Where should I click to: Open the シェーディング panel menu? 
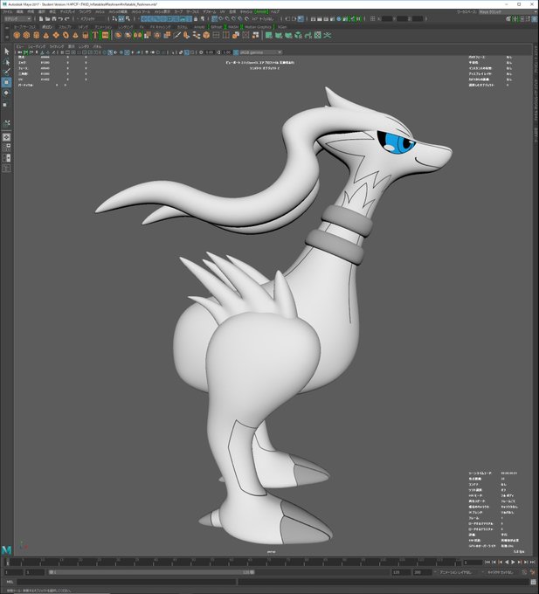(x=37, y=46)
